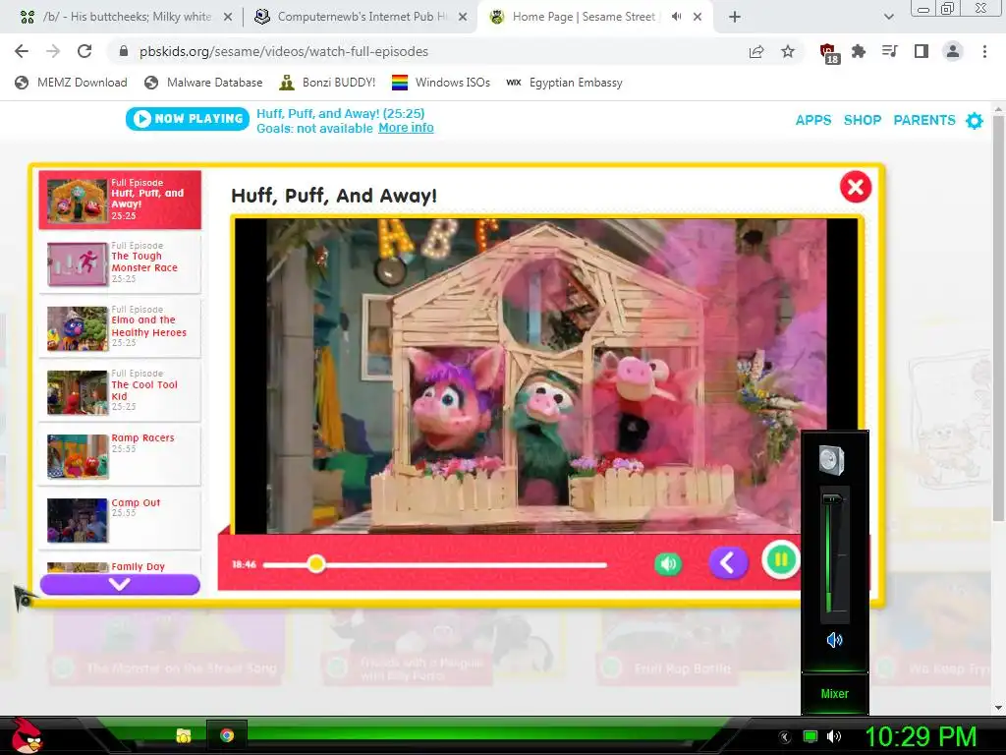Mute video with green speaker button
This screenshot has width=1006, height=755.
click(x=668, y=564)
